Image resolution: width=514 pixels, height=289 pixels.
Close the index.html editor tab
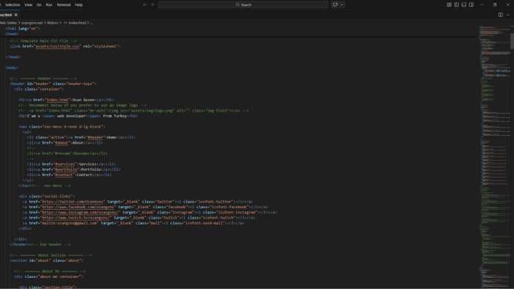[x=15, y=15]
